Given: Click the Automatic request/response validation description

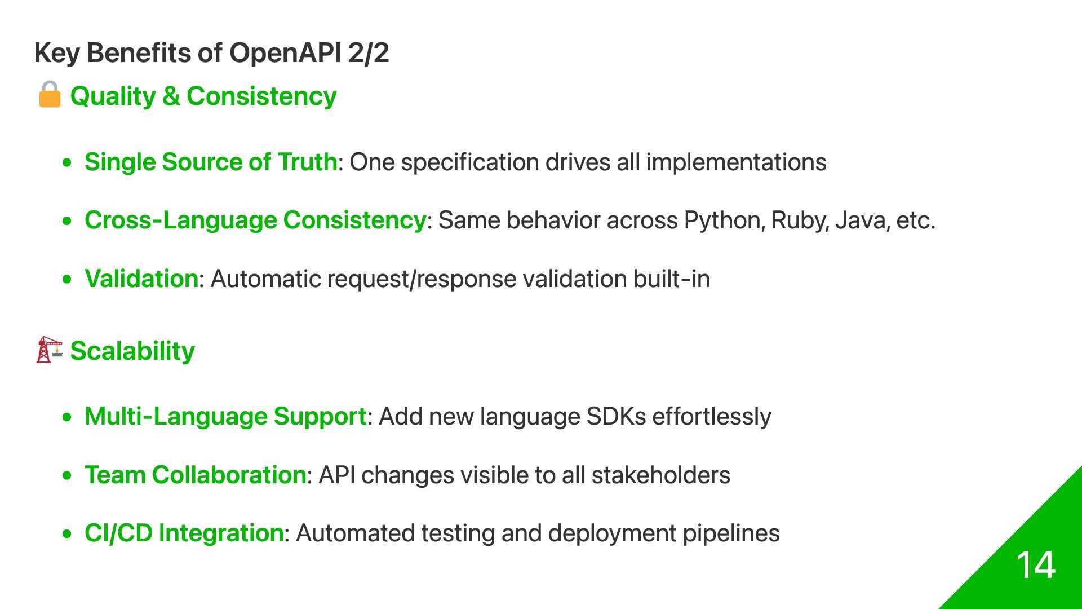Looking at the screenshot, I should pyautogui.click(x=460, y=279).
